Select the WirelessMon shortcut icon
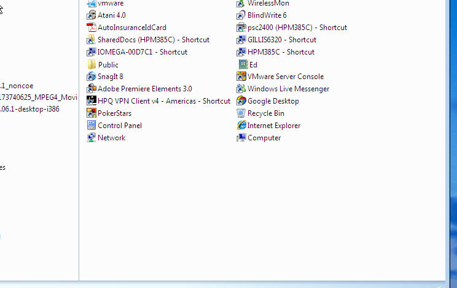The image size is (457, 288). tap(241, 4)
